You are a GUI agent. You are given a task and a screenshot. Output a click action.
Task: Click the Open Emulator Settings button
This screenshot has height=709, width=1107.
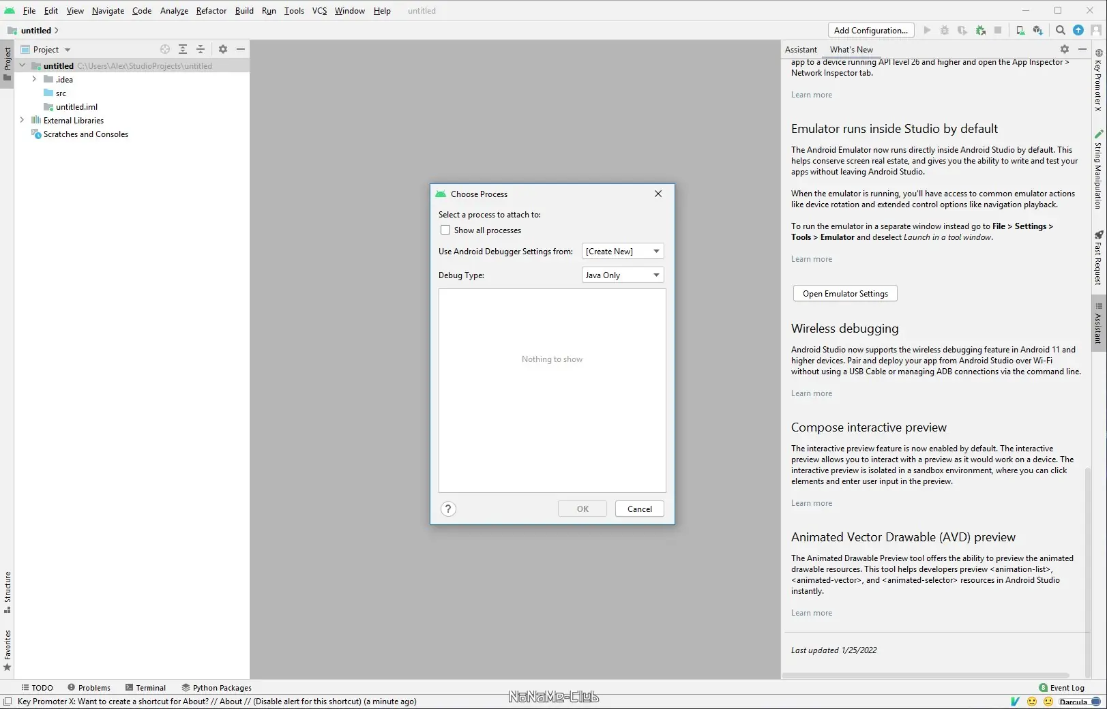tap(845, 293)
